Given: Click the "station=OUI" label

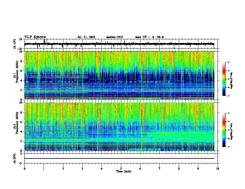Looking at the screenshot, I should click(x=114, y=37).
